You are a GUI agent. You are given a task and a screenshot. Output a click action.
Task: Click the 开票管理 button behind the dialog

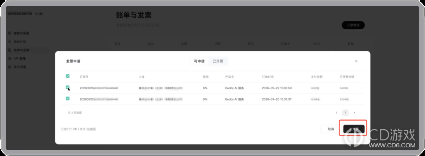(x=353, y=25)
